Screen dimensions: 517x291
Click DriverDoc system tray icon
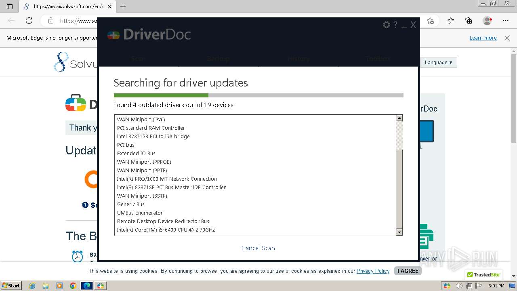(447, 286)
